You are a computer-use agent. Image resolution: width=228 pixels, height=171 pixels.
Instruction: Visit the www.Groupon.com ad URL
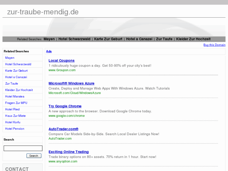click(62, 70)
